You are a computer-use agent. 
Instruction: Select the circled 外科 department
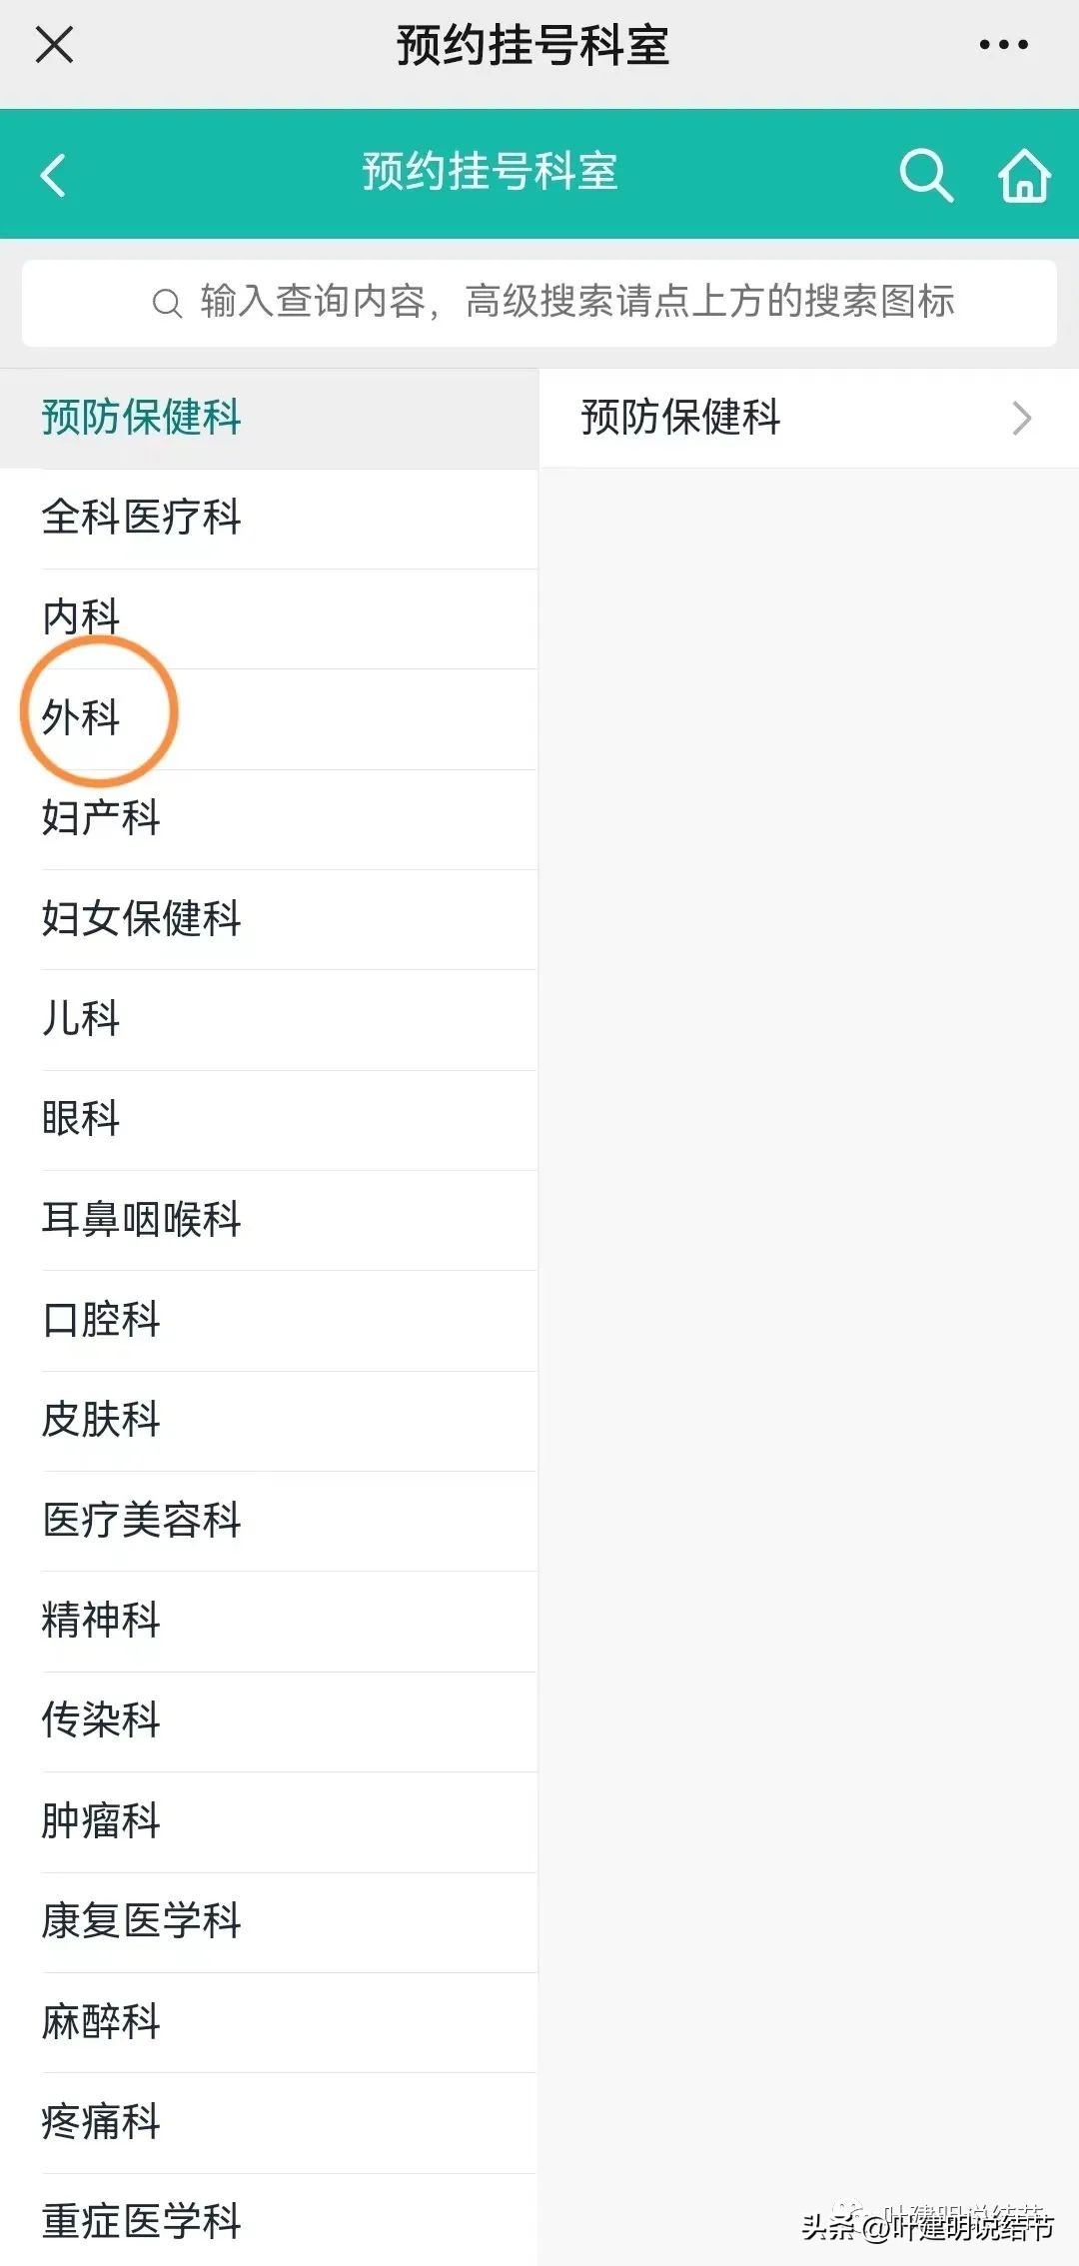point(82,717)
